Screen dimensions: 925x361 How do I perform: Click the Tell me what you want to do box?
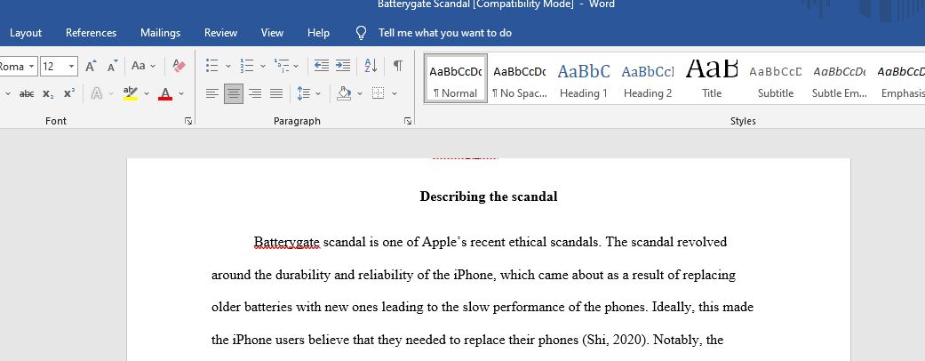pos(445,33)
